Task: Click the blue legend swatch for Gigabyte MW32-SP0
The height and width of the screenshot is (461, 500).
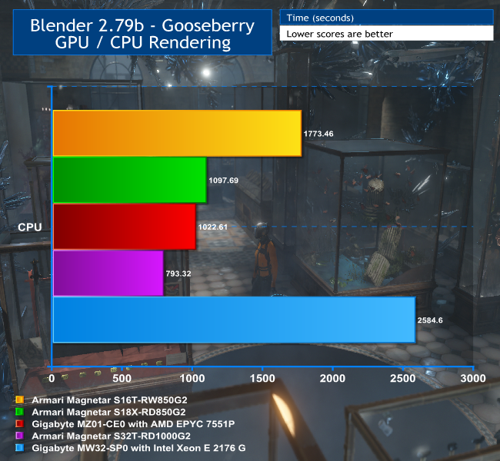Action: click(20, 448)
